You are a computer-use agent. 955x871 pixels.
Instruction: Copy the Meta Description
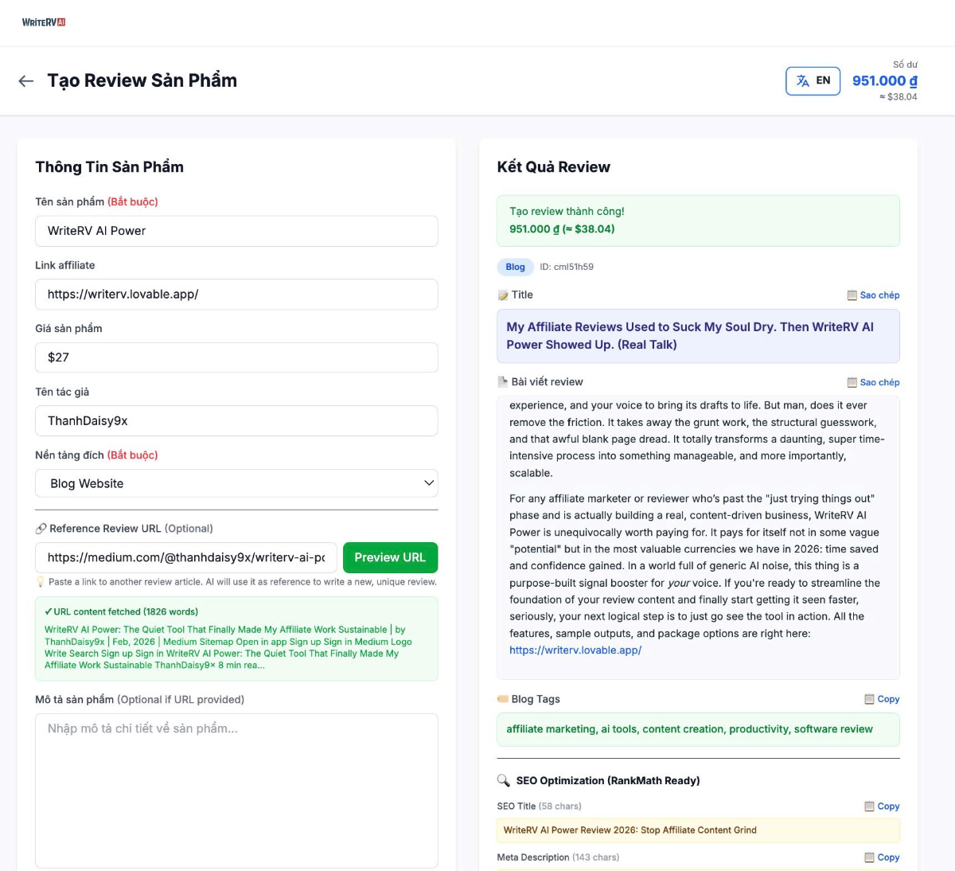point(882,857)
